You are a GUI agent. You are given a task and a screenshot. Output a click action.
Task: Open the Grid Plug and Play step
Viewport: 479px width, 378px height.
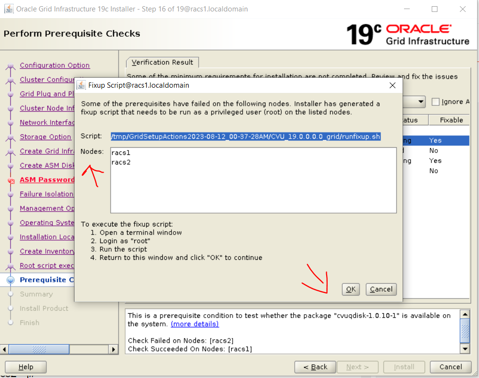(47, 94)
